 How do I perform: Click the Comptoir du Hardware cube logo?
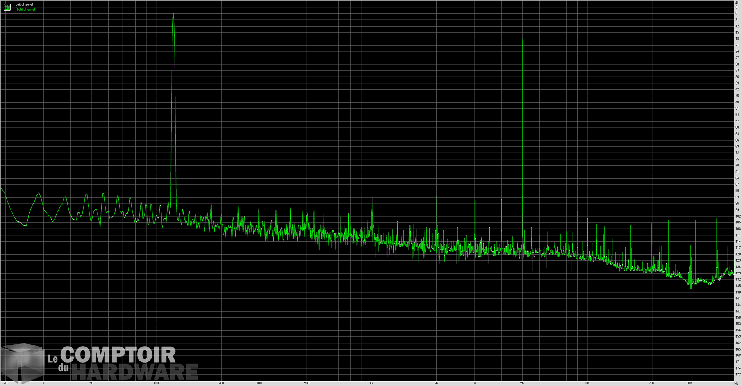point(22,363)
